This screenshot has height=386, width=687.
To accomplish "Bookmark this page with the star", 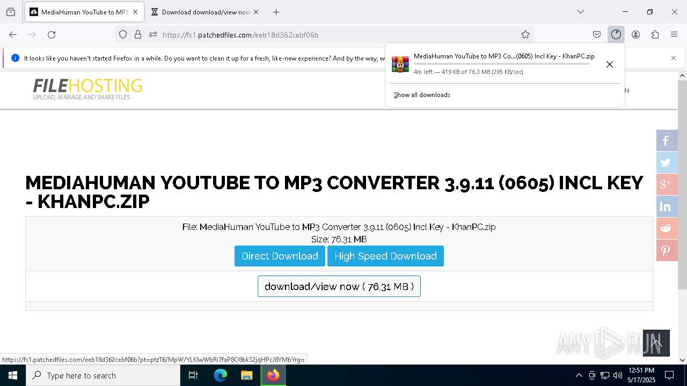I will (x=525, y=34).
